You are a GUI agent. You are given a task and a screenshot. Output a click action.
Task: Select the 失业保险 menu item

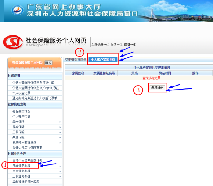(18, 137)
